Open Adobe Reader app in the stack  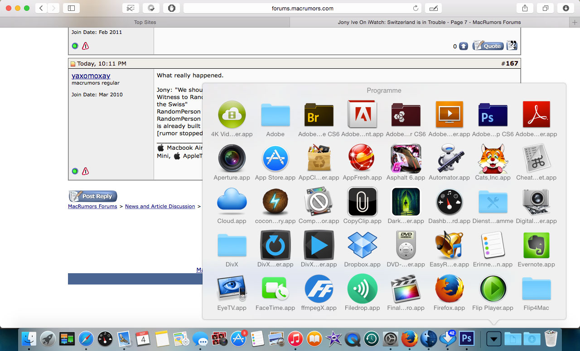[536, 114]
